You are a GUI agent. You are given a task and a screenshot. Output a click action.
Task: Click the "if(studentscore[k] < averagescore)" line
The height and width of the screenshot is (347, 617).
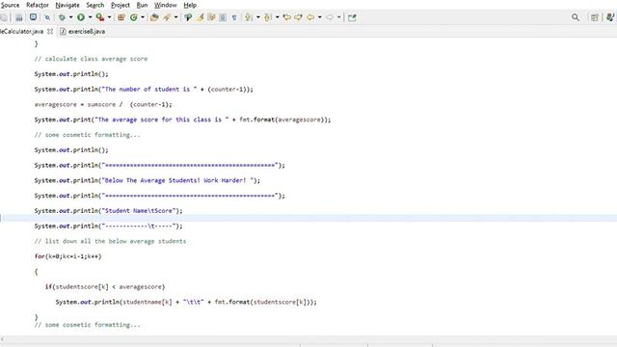click(105, 287)
